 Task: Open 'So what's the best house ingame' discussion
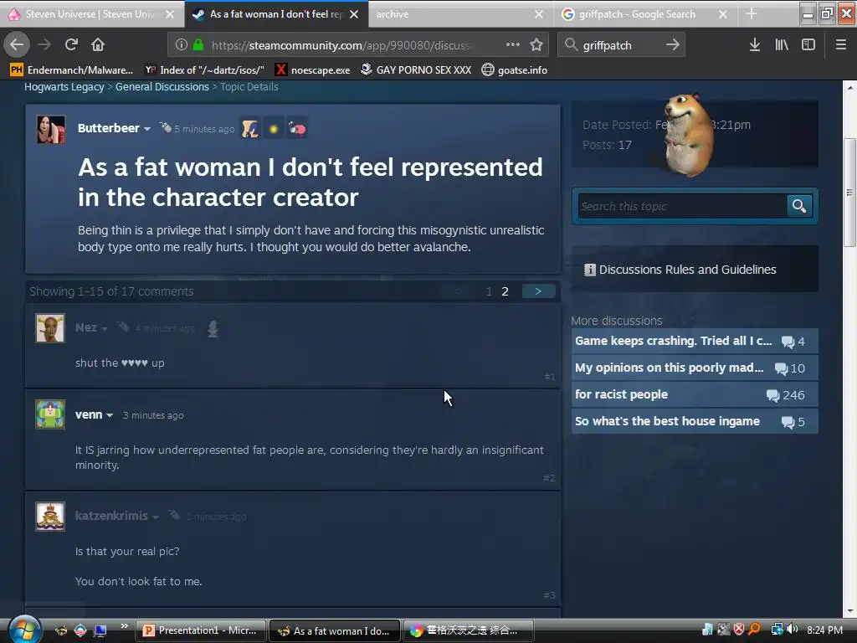point(694,422)
